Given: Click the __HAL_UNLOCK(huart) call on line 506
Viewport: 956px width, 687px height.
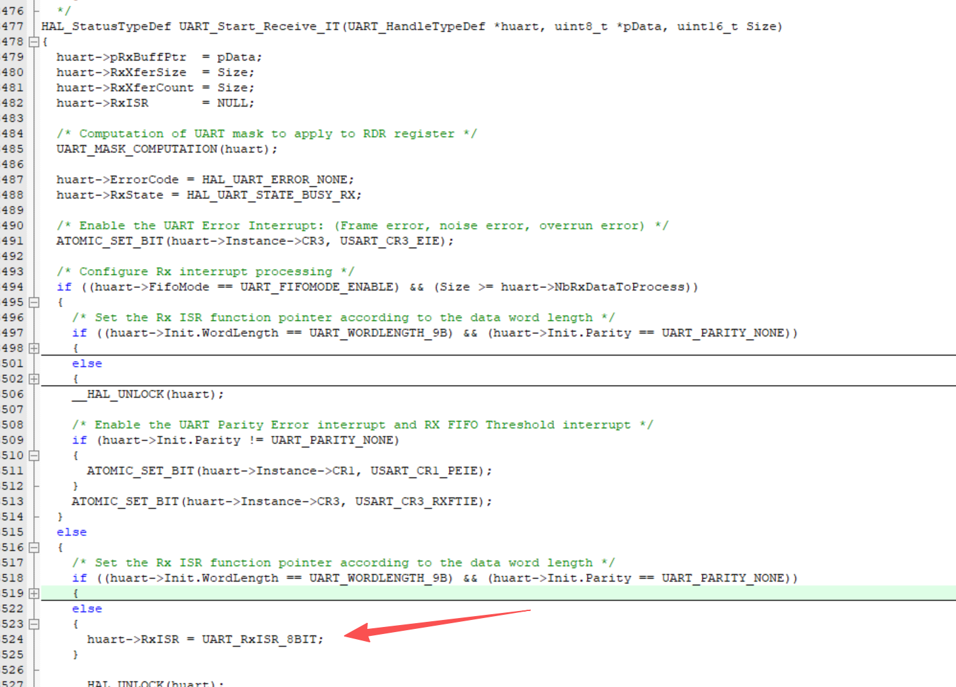Looking at the screenshot, I should pos(148,394).
